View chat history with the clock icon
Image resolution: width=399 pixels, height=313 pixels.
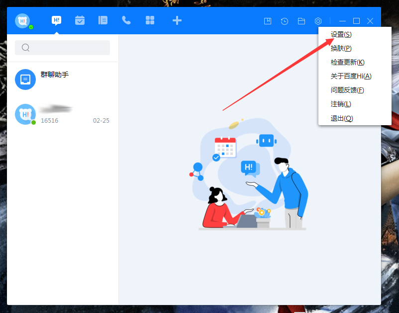pos(285,21)
